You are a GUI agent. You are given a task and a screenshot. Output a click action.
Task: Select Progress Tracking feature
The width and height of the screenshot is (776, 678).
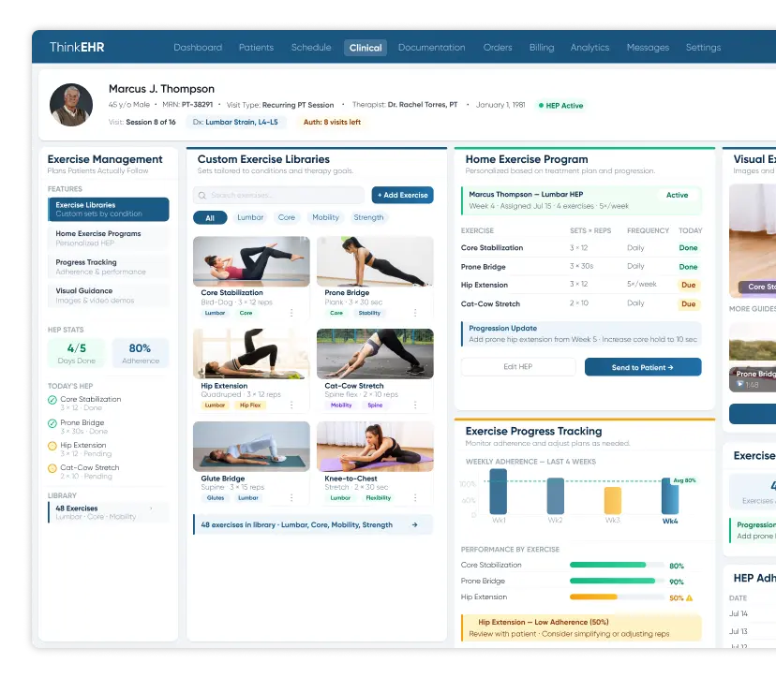pyautogui.click(x=109, y=267)
